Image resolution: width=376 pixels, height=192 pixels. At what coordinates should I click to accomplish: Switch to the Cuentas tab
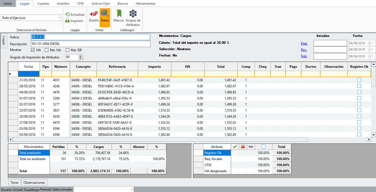click(x=43, y=4)
